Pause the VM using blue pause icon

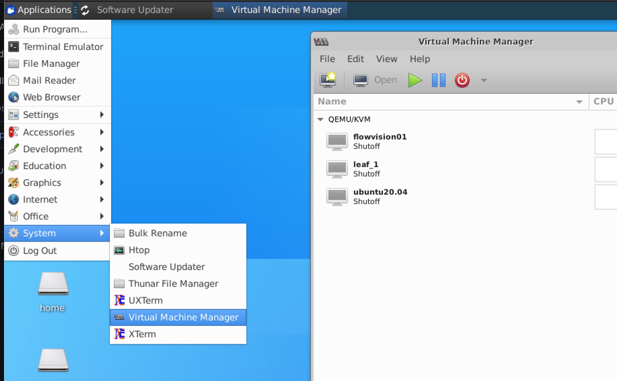coord(438,80)
